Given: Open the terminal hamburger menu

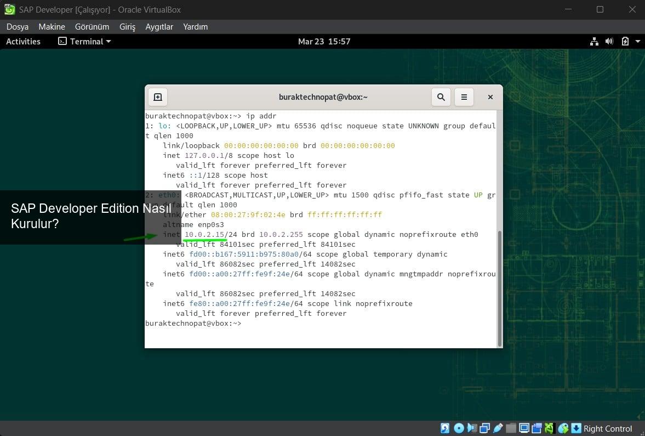Looking at the screenshot, I should coord(464,97).
